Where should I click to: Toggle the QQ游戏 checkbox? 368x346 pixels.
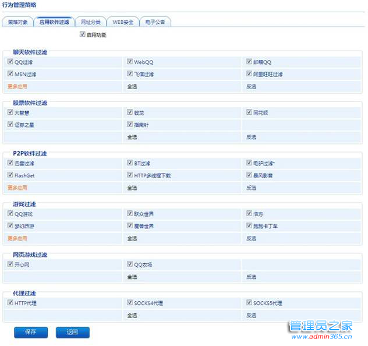[10, 214]
